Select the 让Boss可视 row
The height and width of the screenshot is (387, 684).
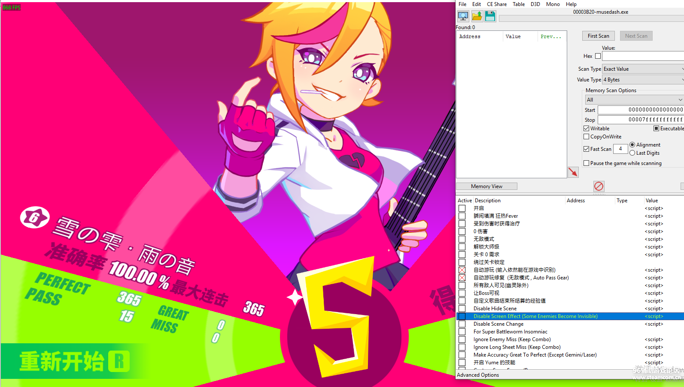click(570, 293)
